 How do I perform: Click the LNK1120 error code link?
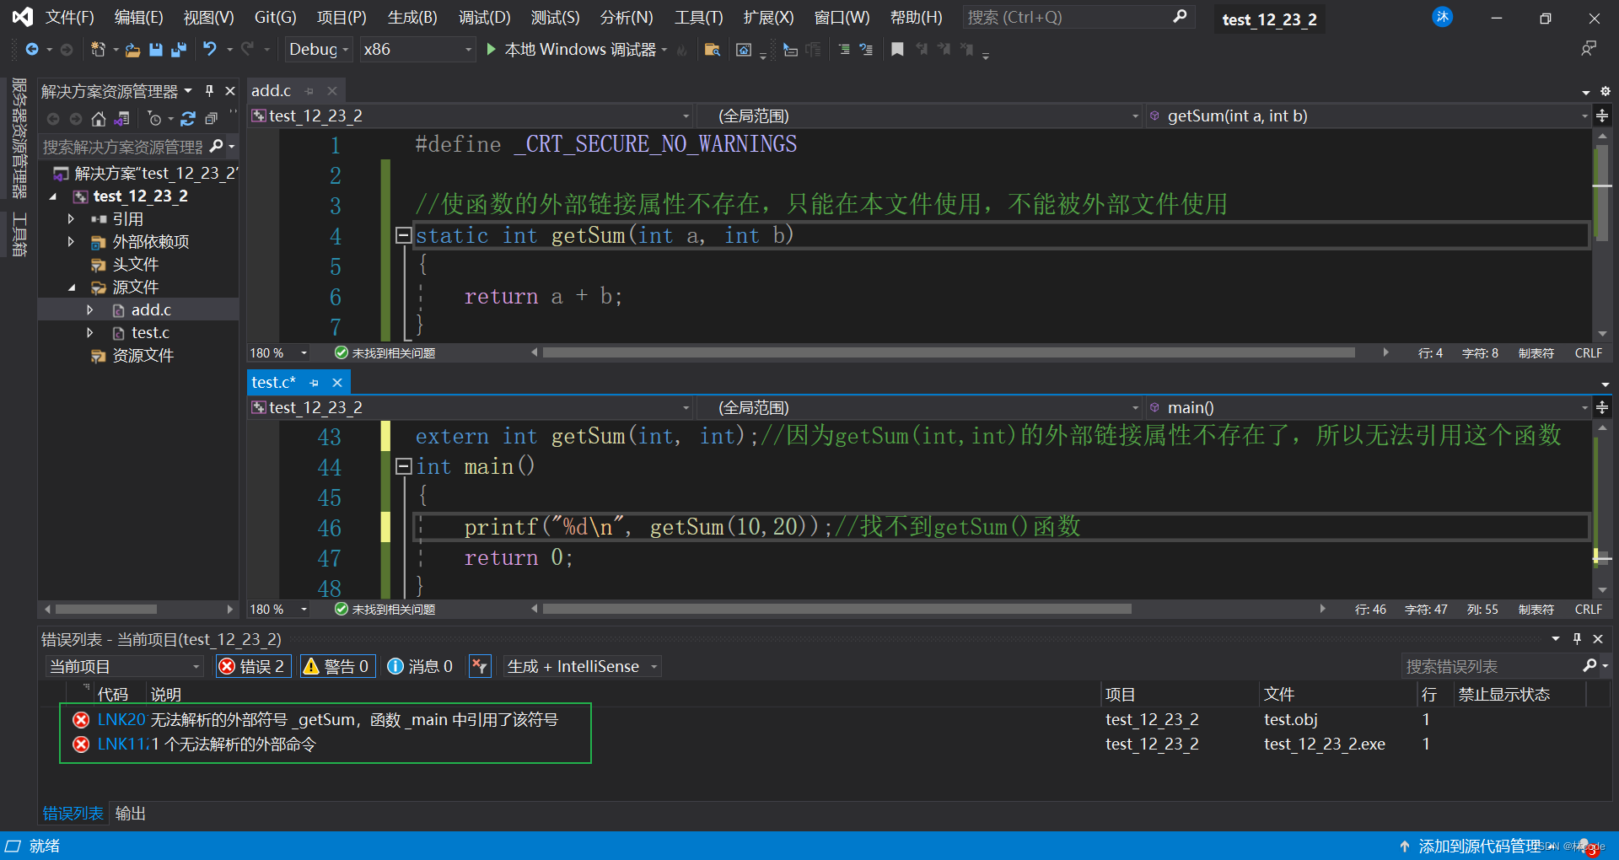122,744
